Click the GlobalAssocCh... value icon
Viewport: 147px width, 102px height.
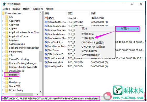coord(46,38)
